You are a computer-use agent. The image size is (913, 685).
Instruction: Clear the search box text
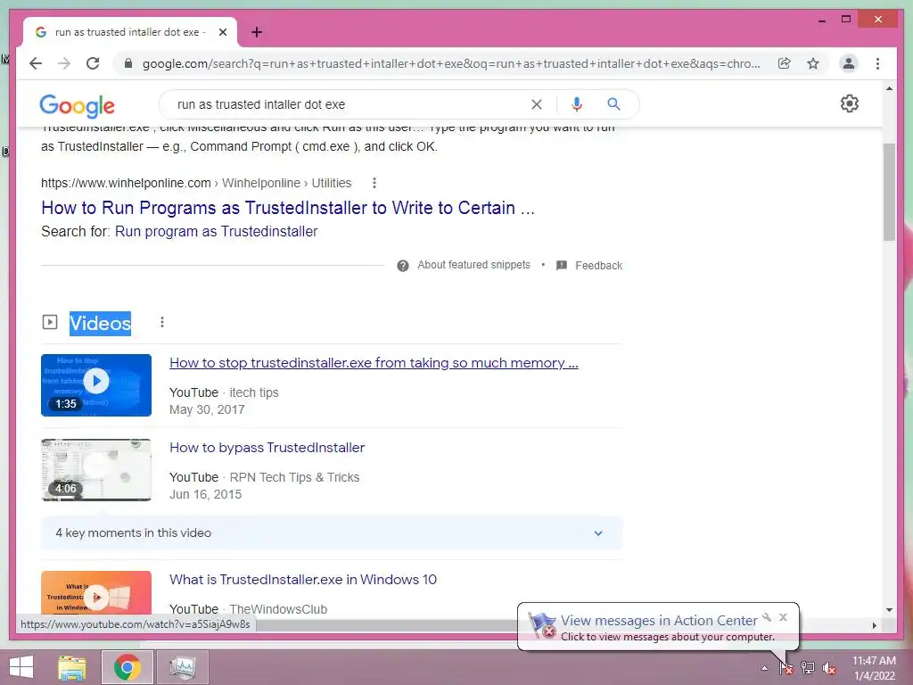pos(536,104)
